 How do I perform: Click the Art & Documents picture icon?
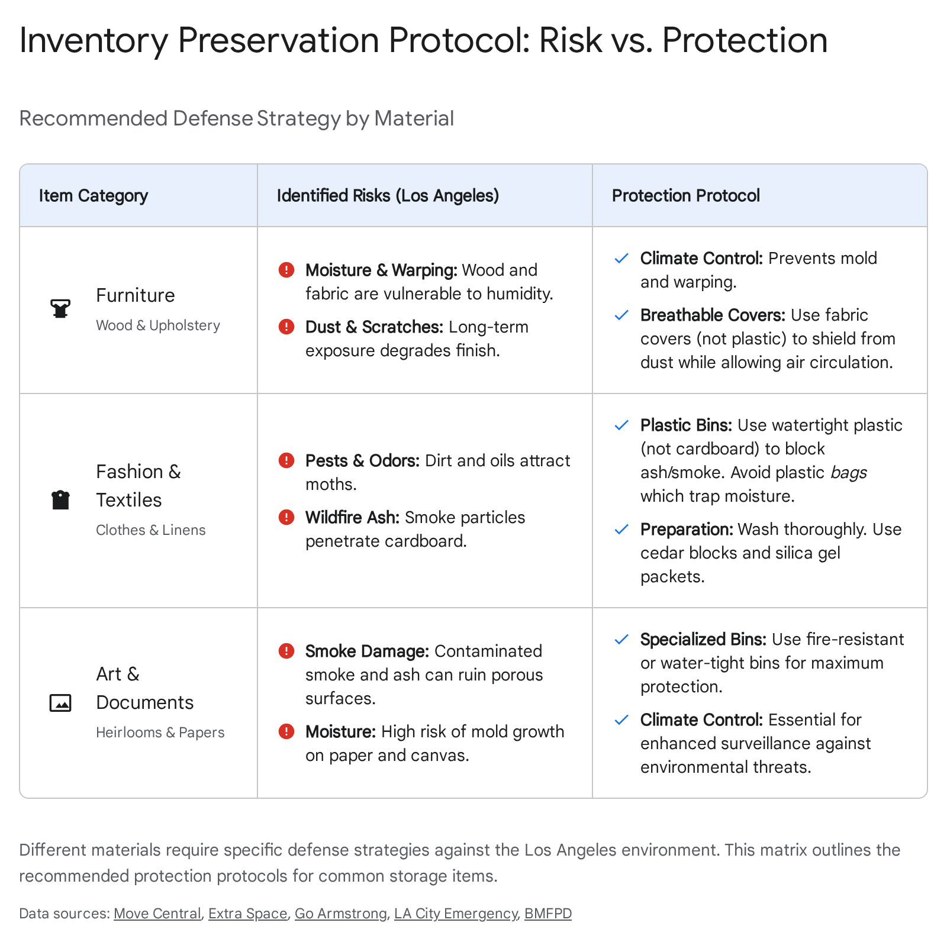(x=60, y=702)
